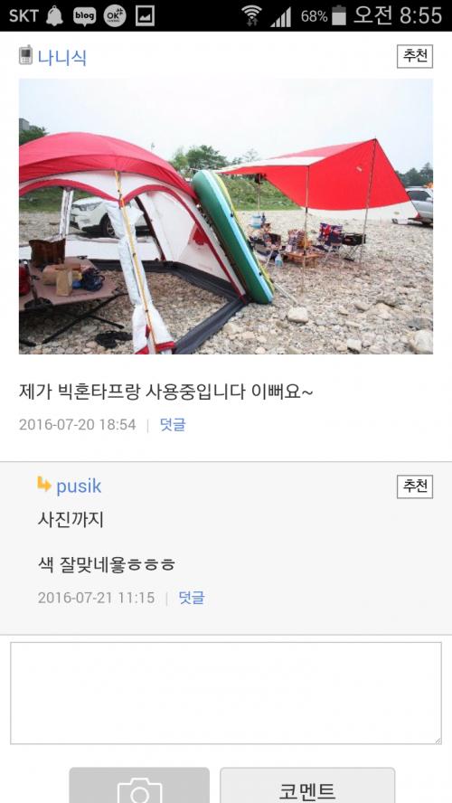Click 추천 button on pusik's reply
This screenshot has width=452, height=803.
tap(415, 487)
